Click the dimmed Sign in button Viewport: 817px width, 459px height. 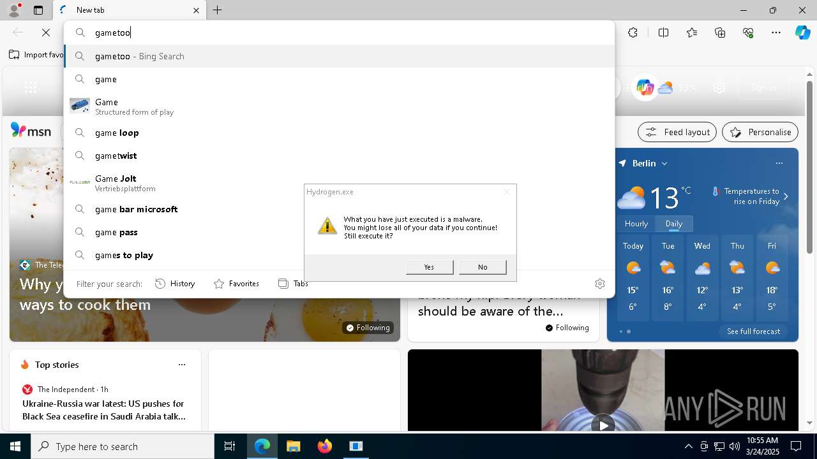(763, 88)
